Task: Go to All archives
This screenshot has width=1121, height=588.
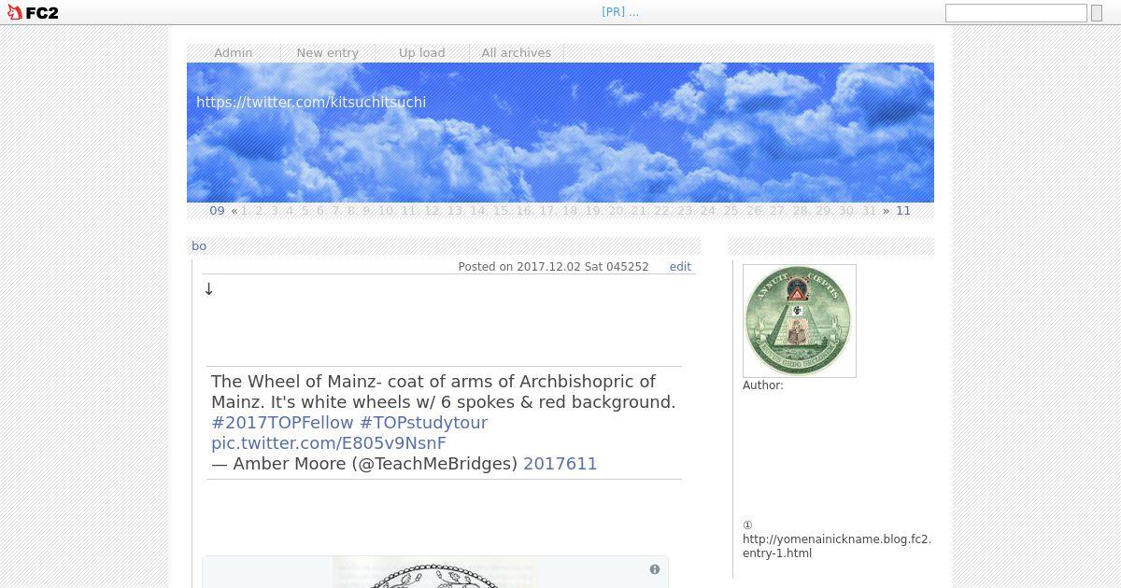Action: [517, 53]
